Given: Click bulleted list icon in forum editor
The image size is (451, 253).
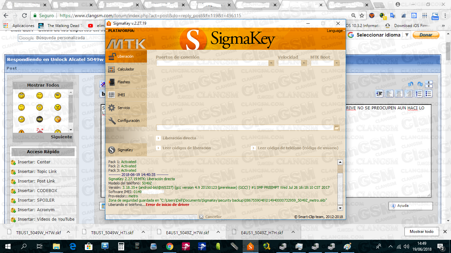Looking at the screenshot, I should coord(429,94).
